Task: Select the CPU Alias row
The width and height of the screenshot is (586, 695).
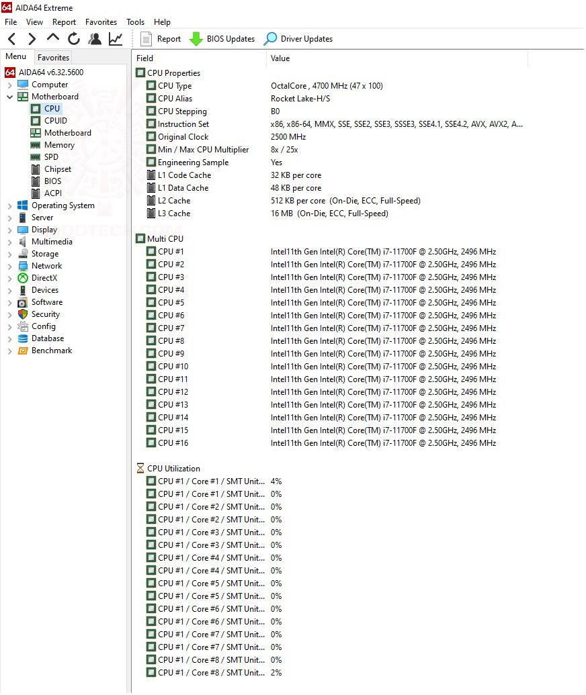Action: point(330,99)
